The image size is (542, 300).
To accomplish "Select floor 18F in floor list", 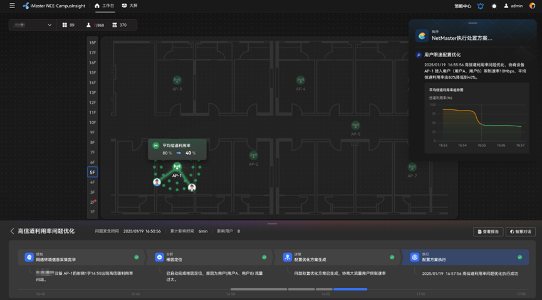I will [x=92, y=42].
